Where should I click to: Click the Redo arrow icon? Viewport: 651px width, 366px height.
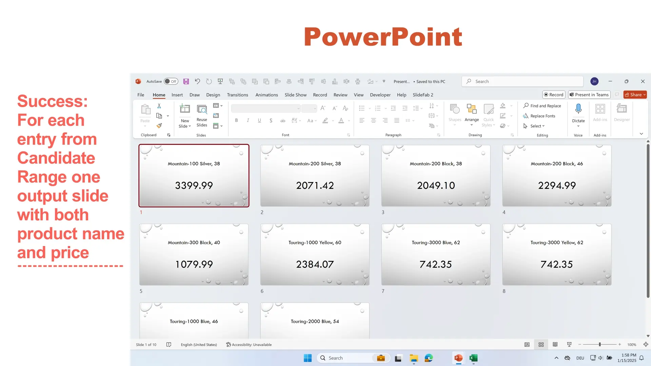[209, 81]
